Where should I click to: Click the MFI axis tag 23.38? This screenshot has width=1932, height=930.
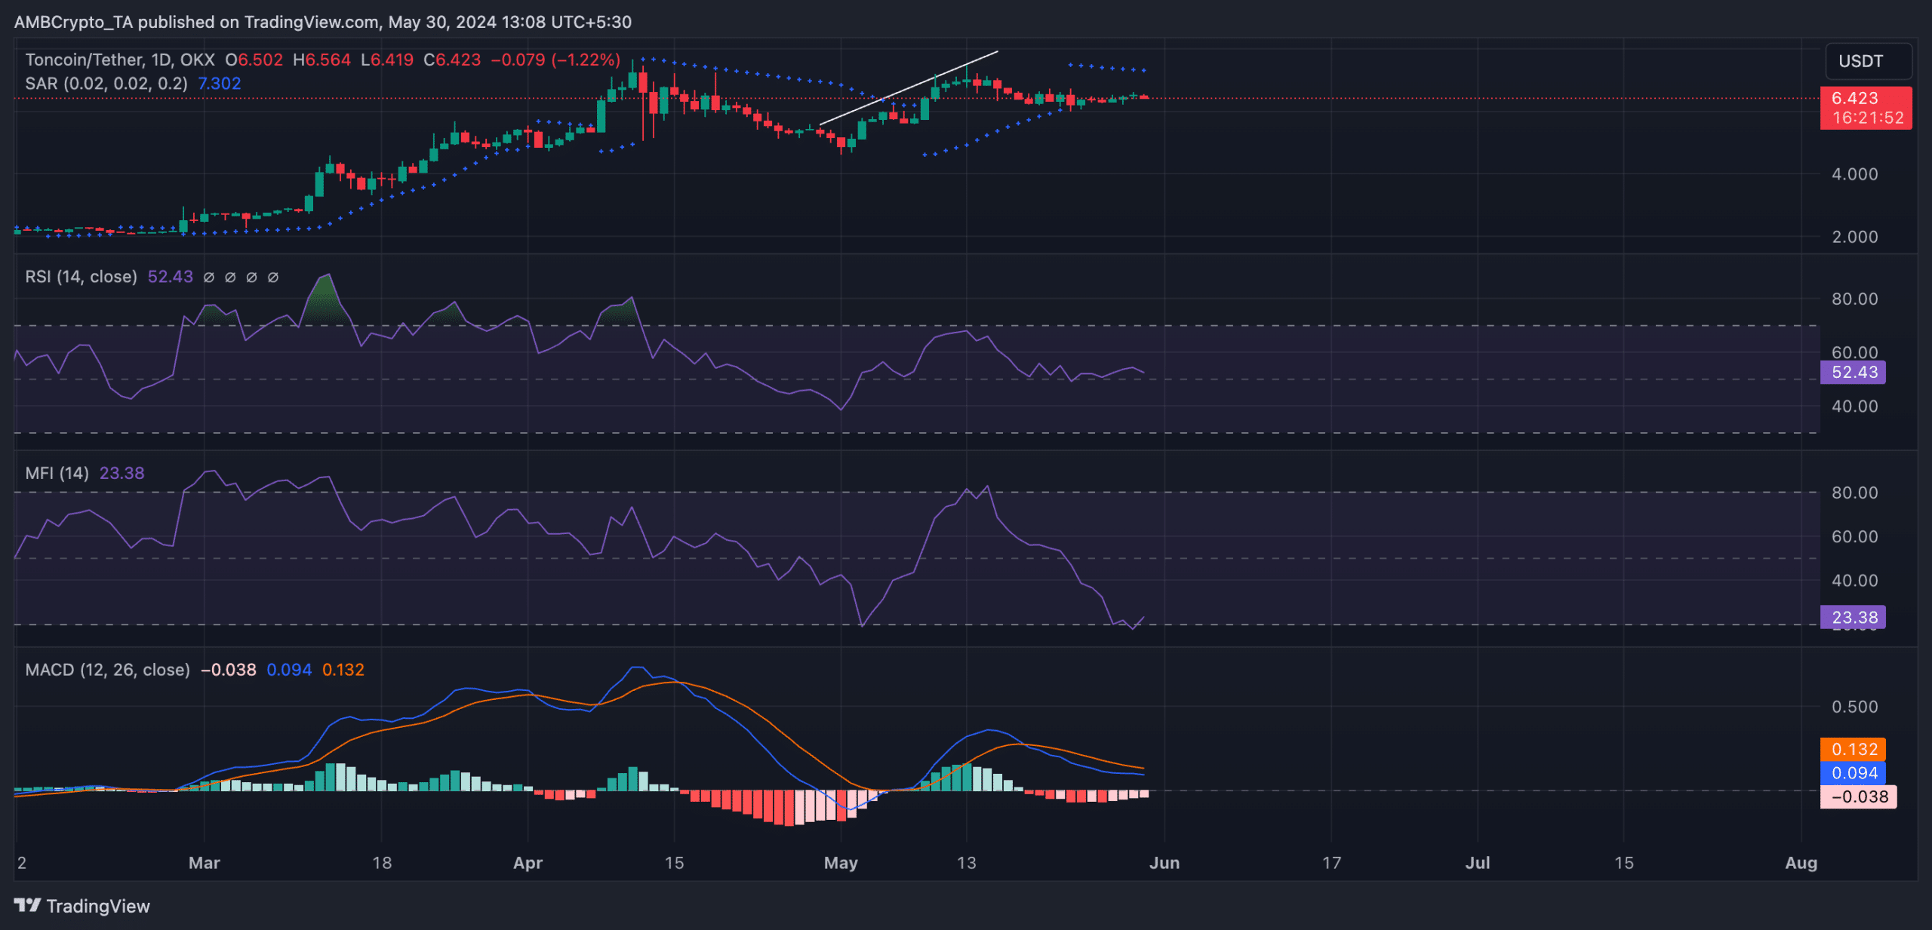click(x=1853, y=617)
